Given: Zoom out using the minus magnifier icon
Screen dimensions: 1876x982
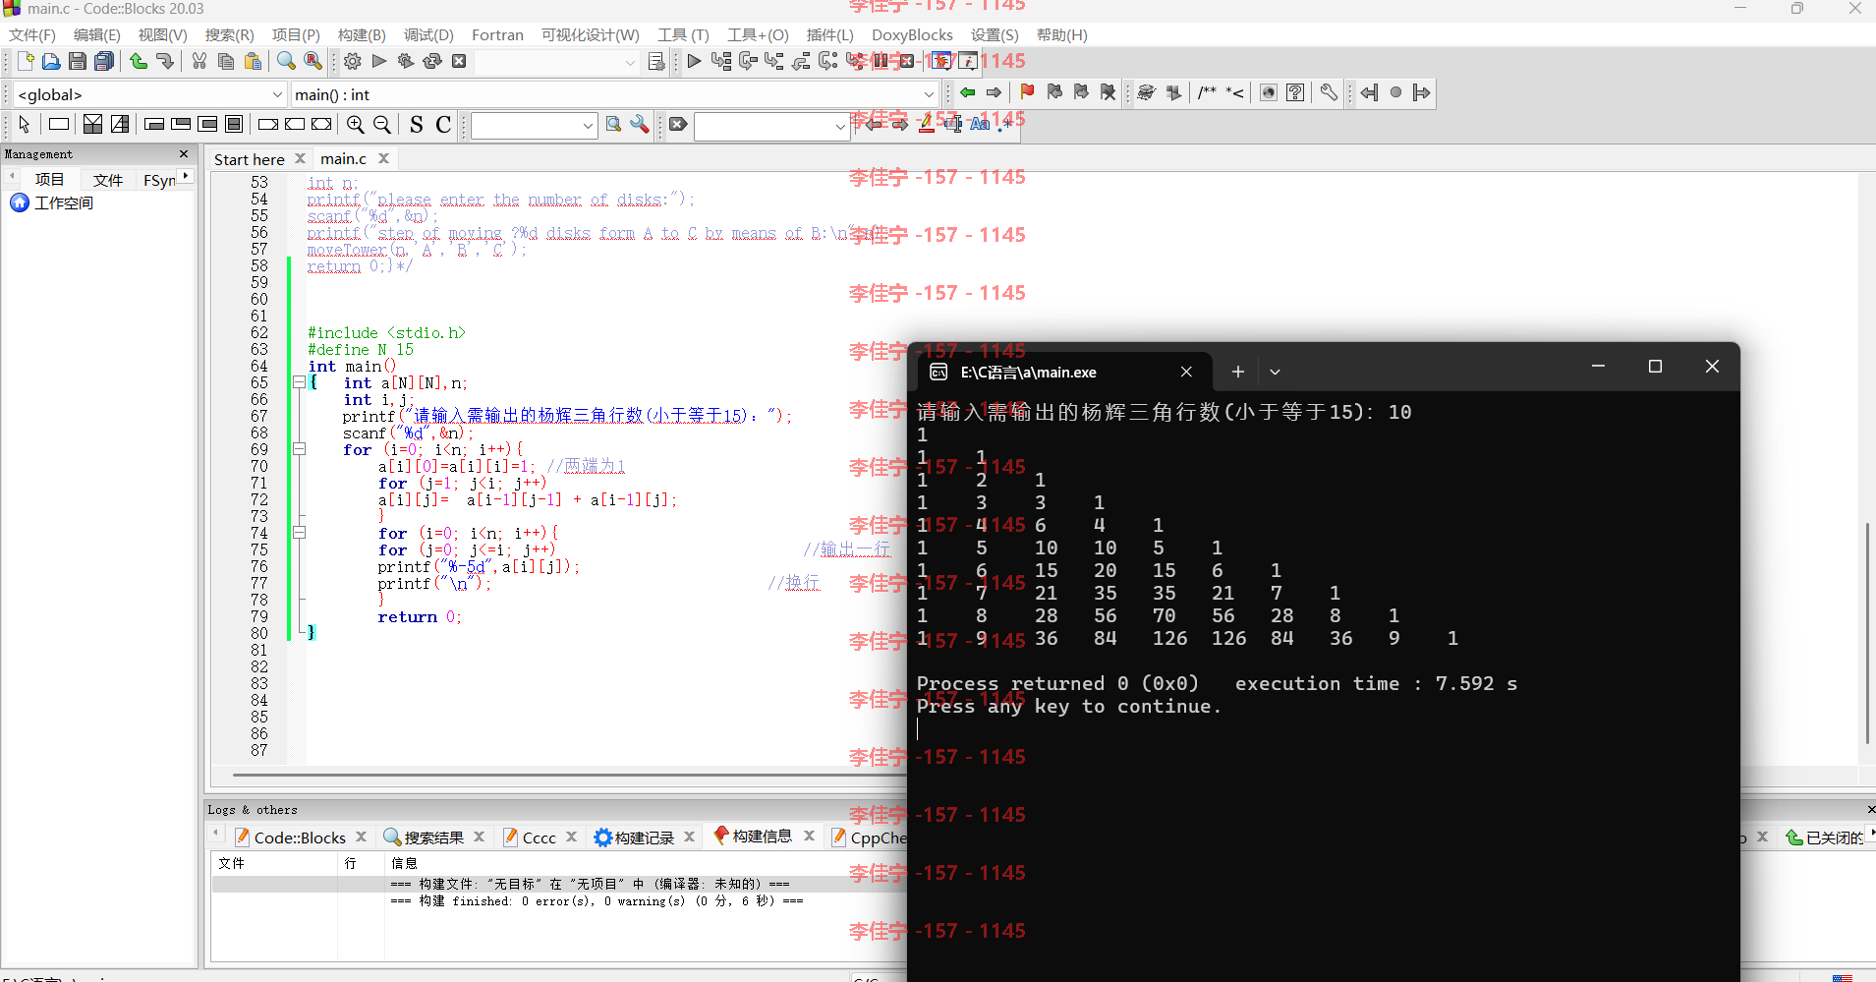Looking at the screenshot, I should click(382, 124).
